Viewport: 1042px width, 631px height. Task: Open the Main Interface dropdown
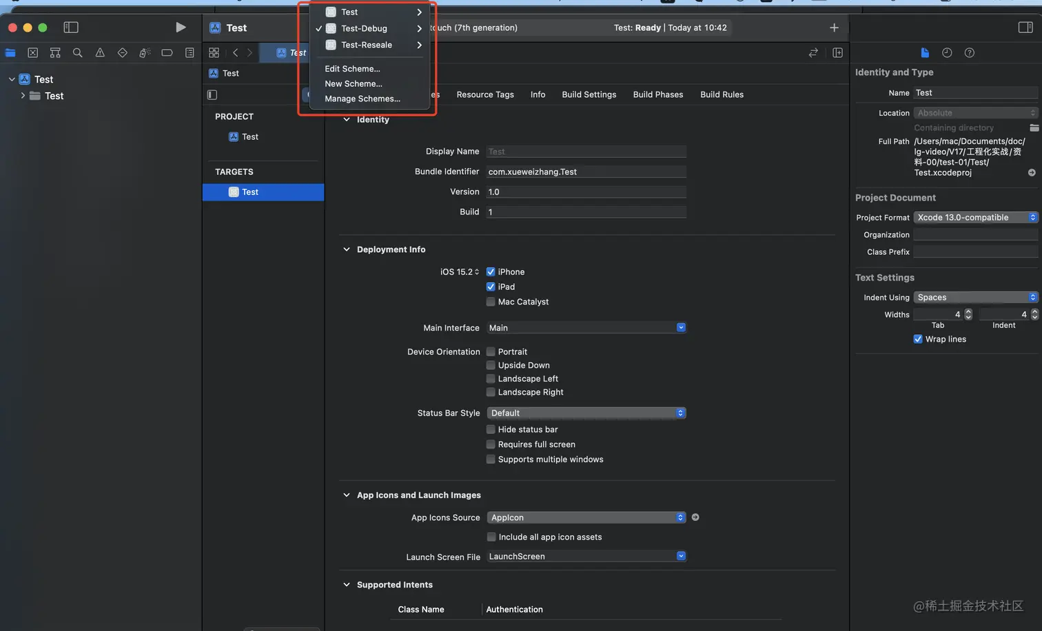click(x=586, y=328)
